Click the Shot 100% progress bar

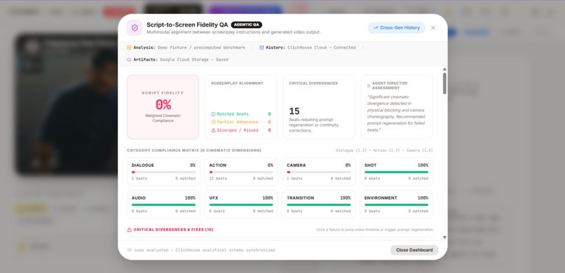tap(396, 172)
